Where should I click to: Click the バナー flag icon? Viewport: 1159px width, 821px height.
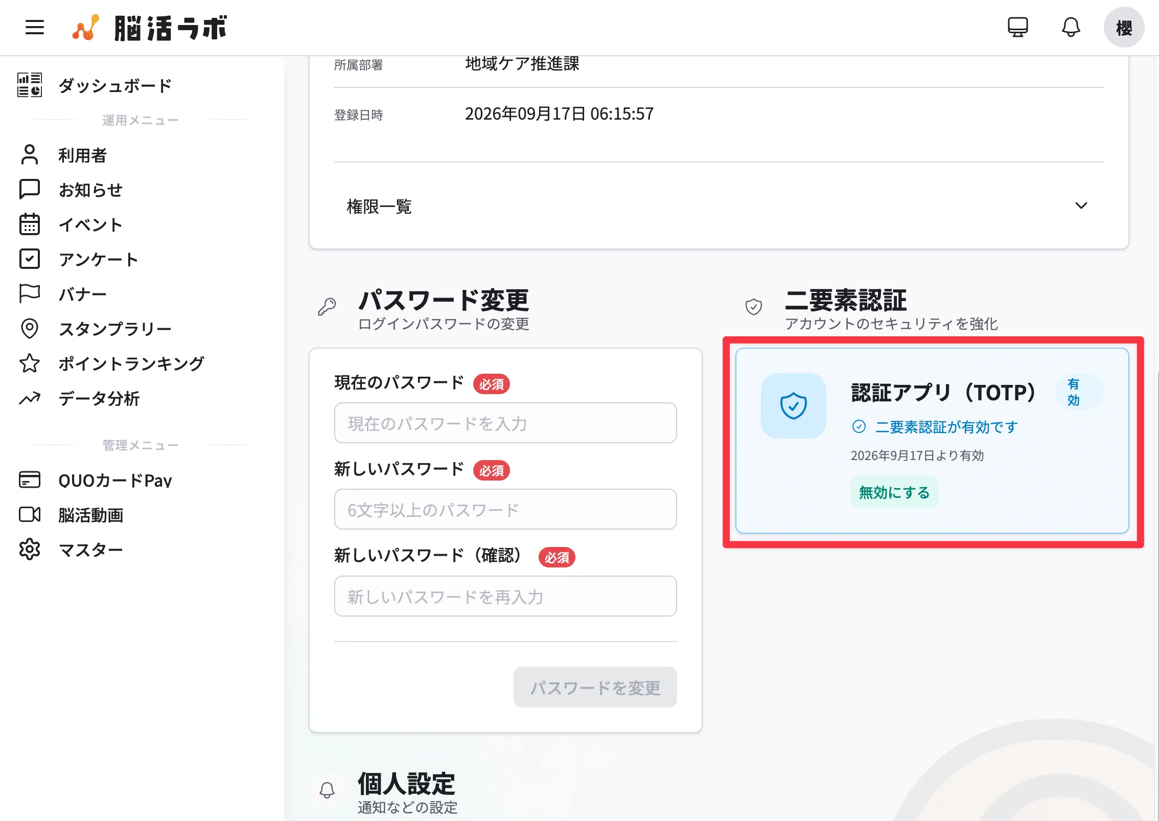[x=30, y=293]
